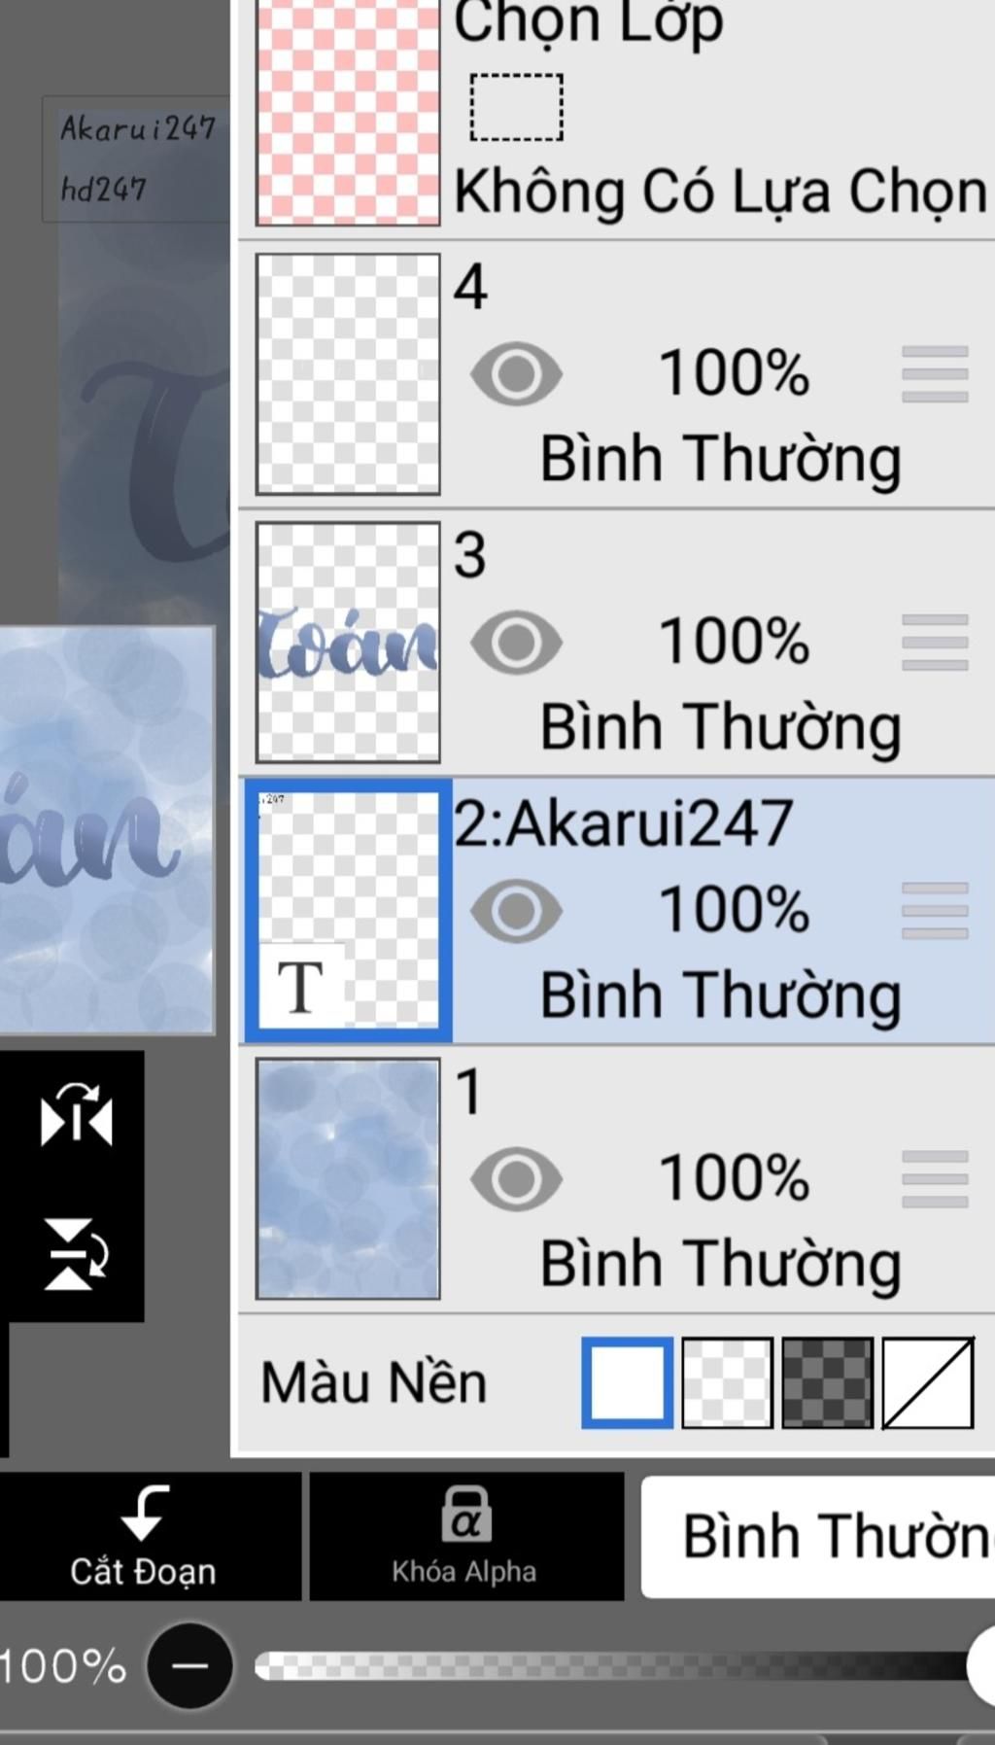
Task: Tap the minus opacity button
Action: (189, 1665)
